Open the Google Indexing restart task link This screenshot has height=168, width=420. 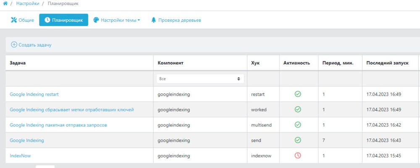click(x=34, y=94)
